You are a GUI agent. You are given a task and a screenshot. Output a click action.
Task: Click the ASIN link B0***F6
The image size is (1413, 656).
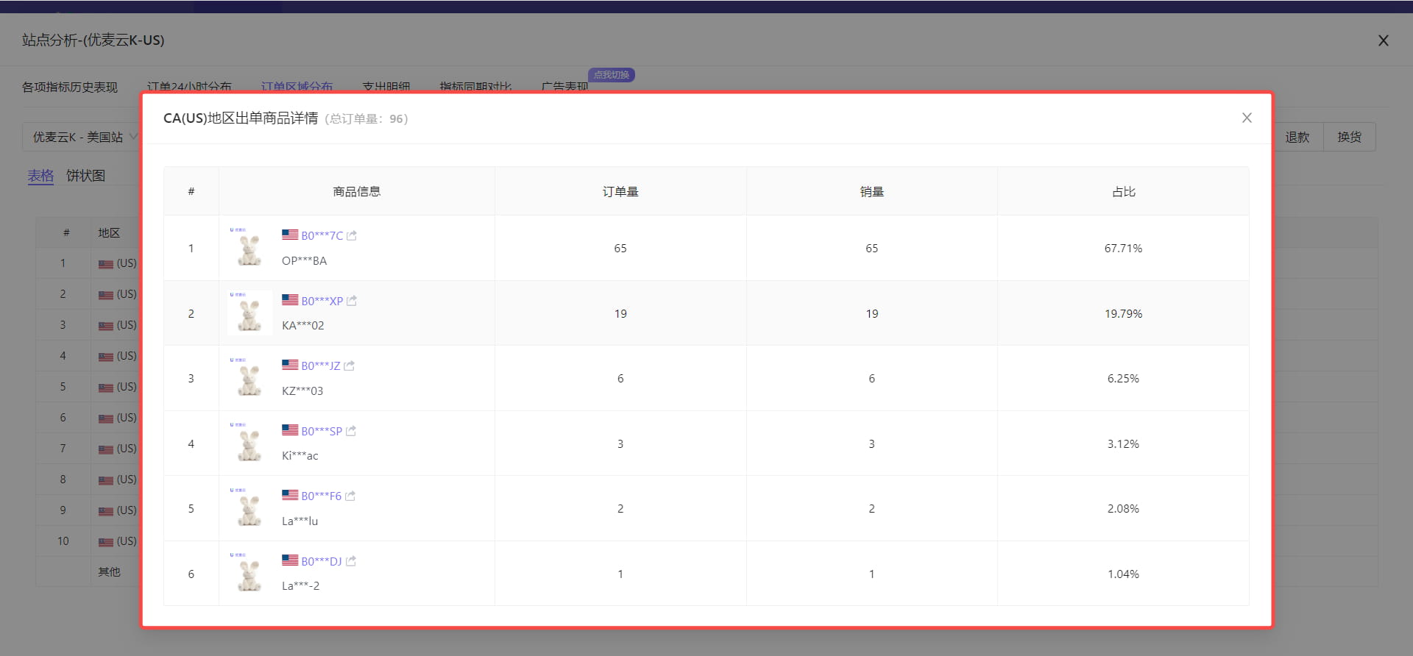(321, 496)
